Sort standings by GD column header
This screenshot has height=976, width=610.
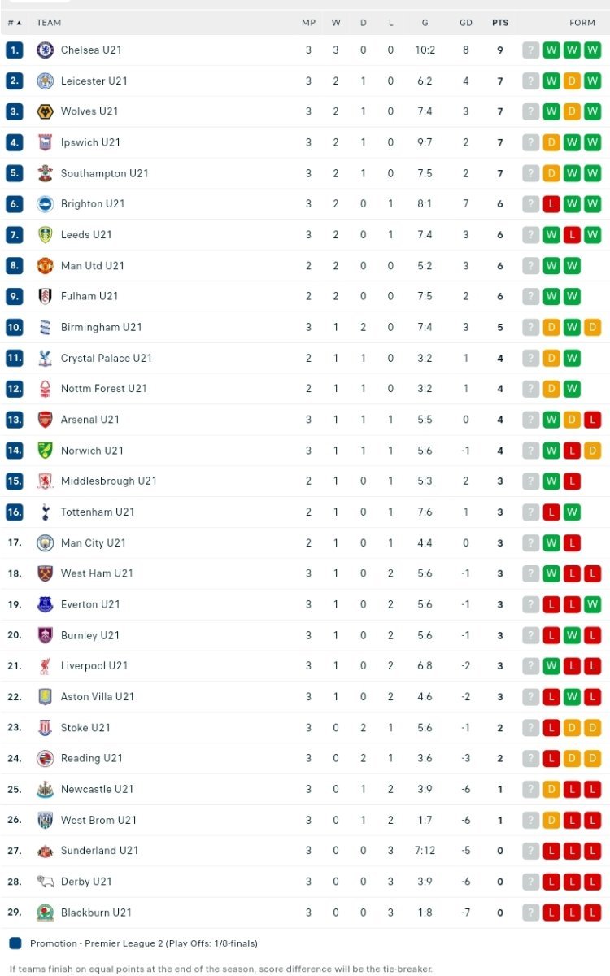point(466,23)
